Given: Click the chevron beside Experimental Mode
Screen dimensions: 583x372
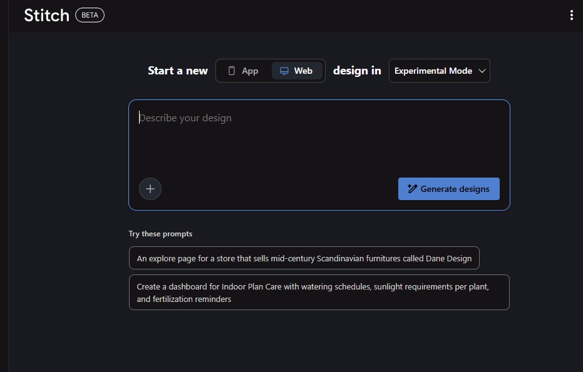Looking at the screenshot, I should (482, 71).
